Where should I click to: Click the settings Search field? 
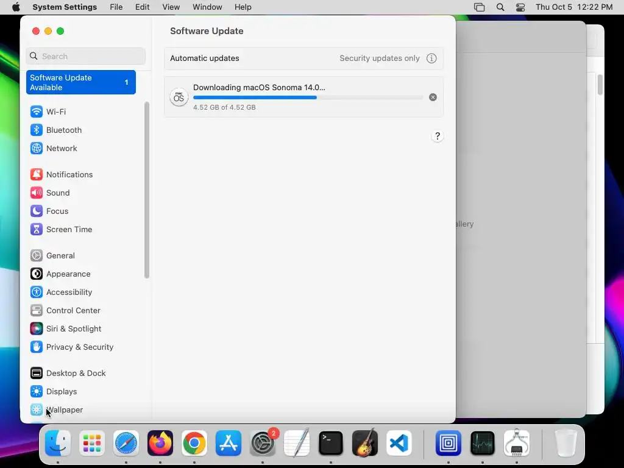(x=85, y=57)
